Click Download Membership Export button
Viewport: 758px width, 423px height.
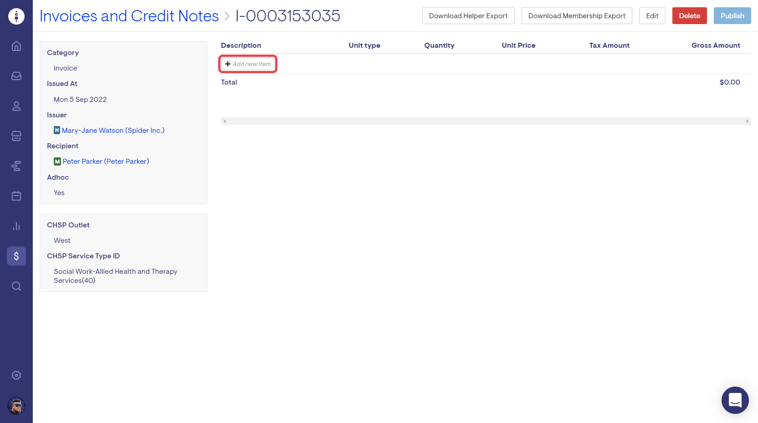click(576, 16)
